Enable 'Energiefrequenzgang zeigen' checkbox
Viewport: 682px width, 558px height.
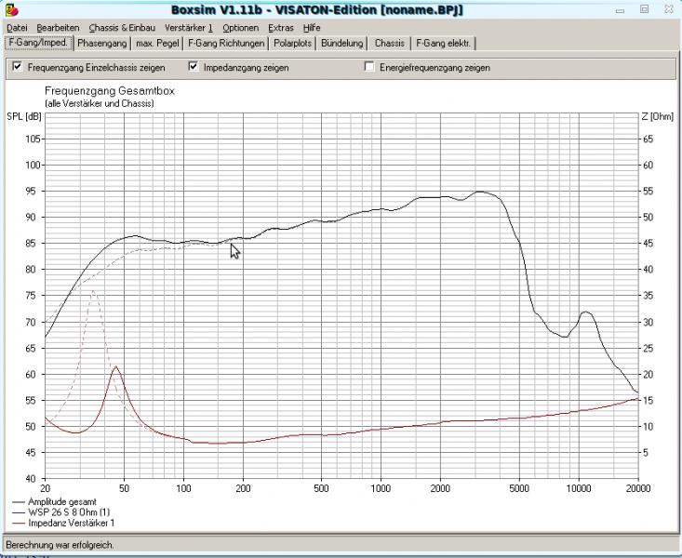tap(370, 67)
